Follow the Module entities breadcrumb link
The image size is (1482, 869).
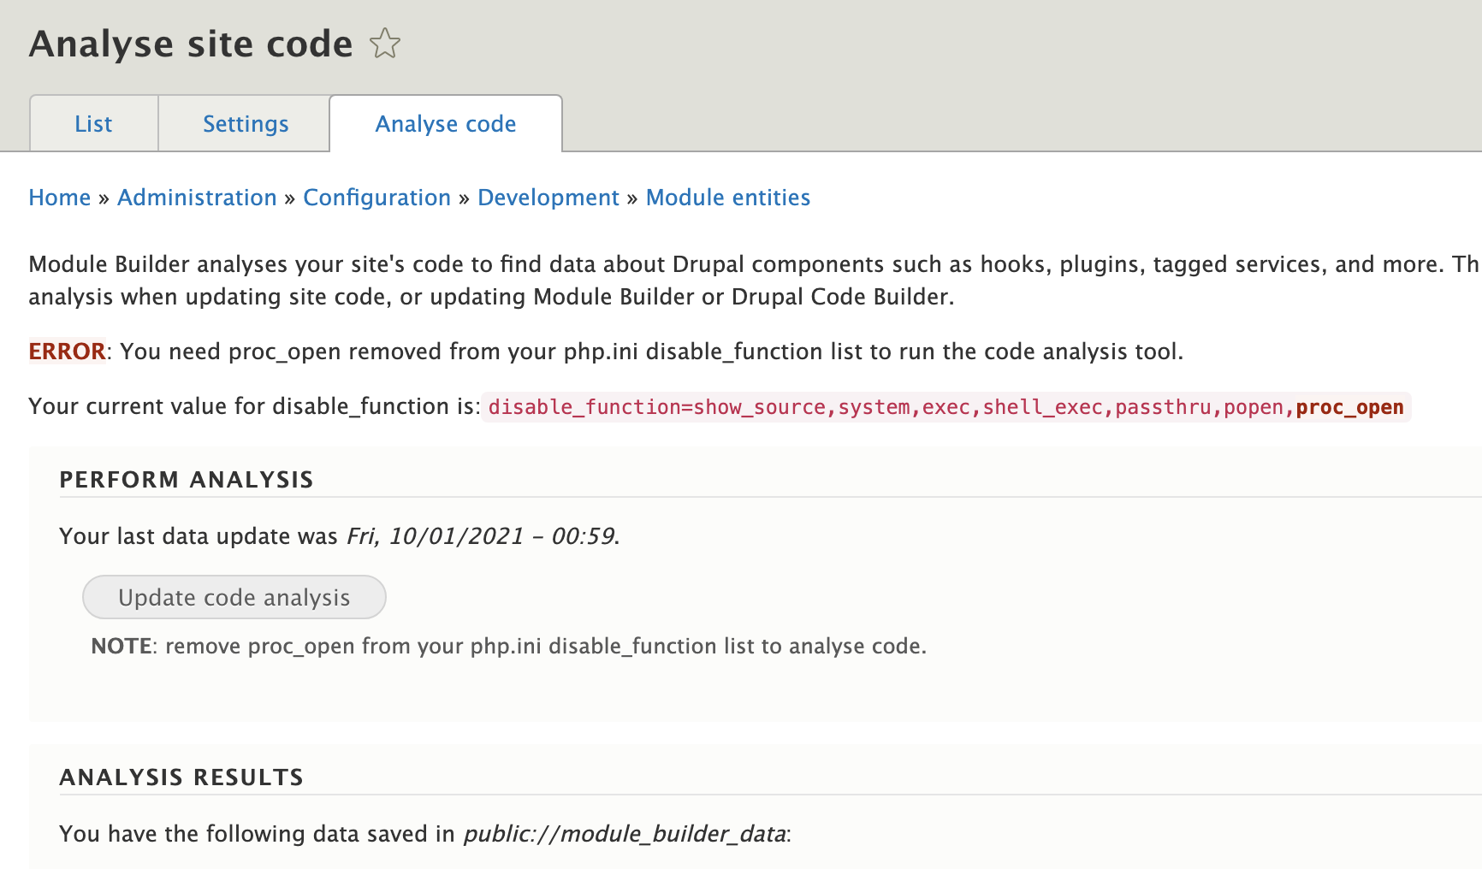coord(728,198)
